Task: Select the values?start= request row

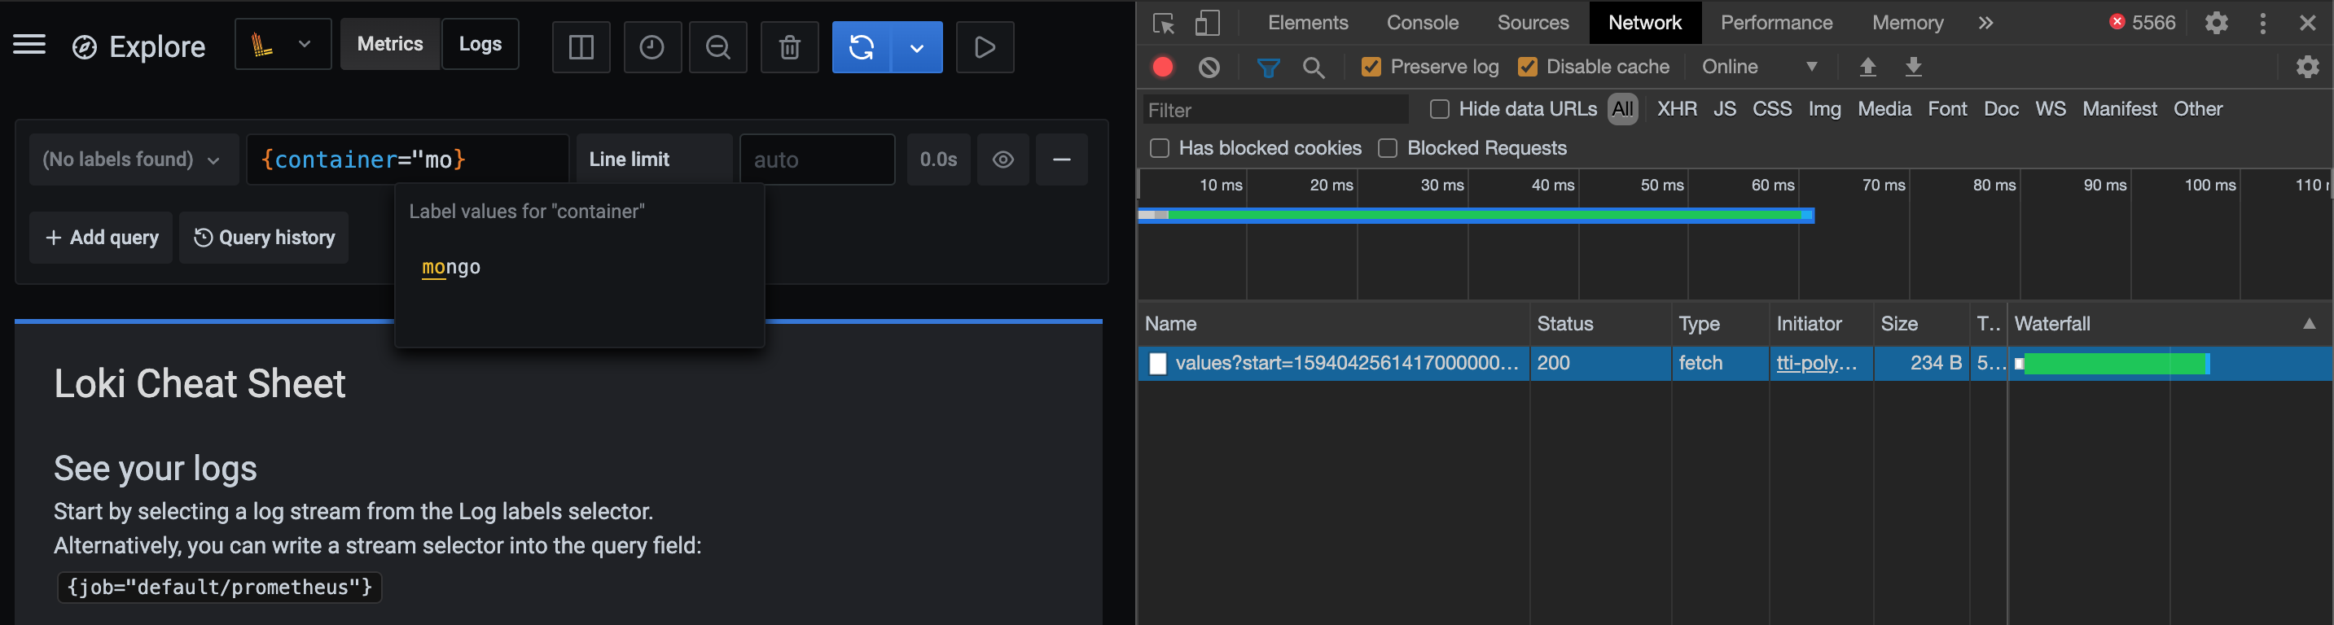Action: point(1734,363)
